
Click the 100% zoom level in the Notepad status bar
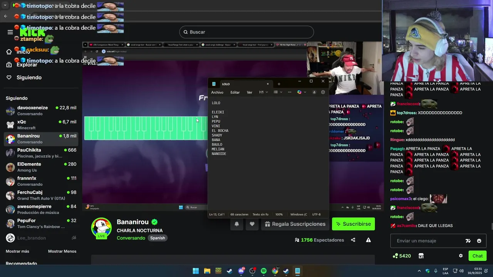tap(279, 214)
